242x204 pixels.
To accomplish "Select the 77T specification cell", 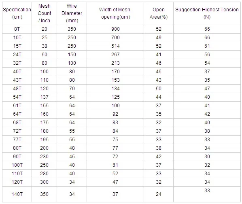I will click(x=17, y=140).
